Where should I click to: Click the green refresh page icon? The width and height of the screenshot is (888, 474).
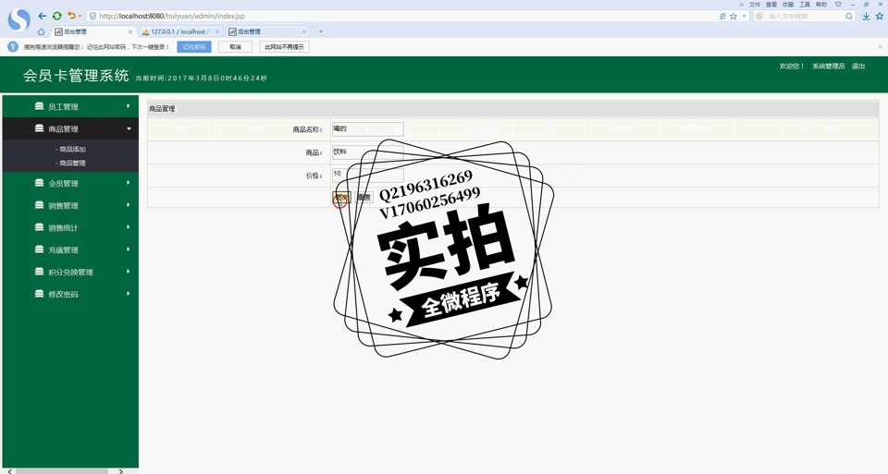click(x=56, y=16)
